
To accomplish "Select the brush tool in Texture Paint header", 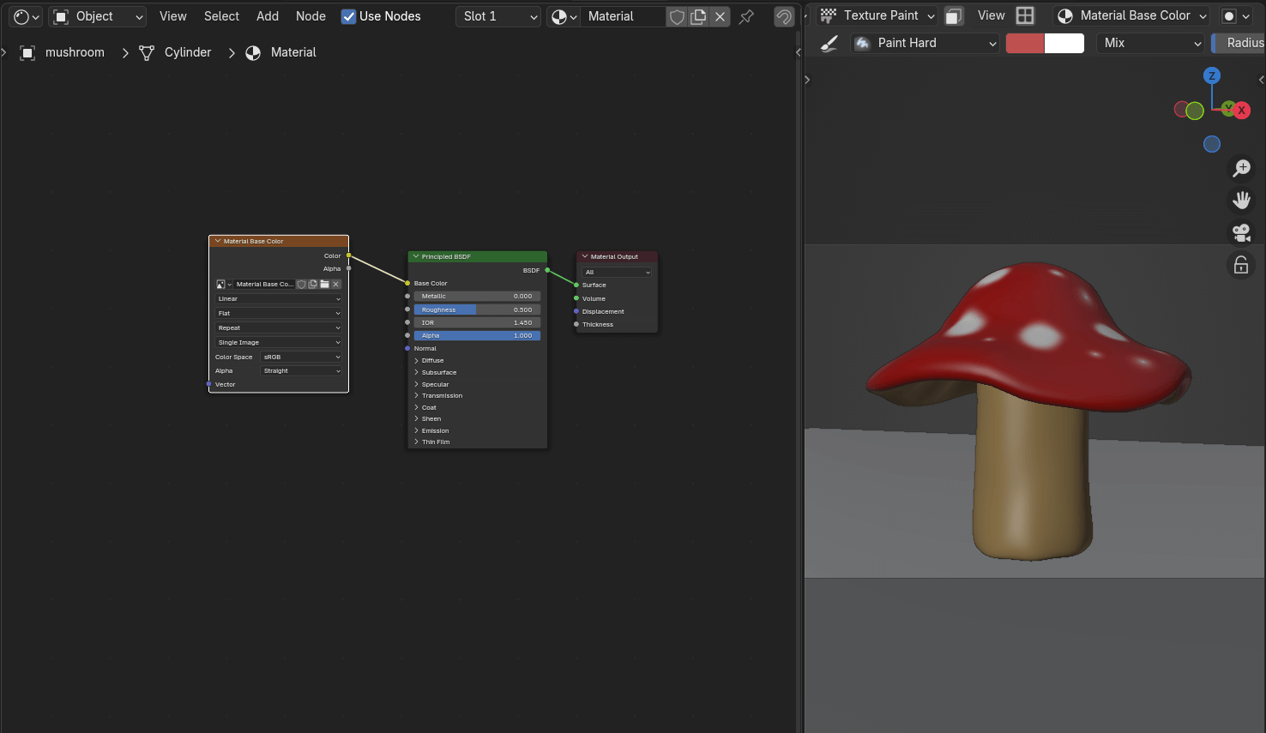I will coord(828,42).
